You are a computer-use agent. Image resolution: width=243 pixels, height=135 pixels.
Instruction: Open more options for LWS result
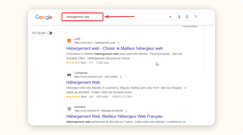tap(119, 43)
